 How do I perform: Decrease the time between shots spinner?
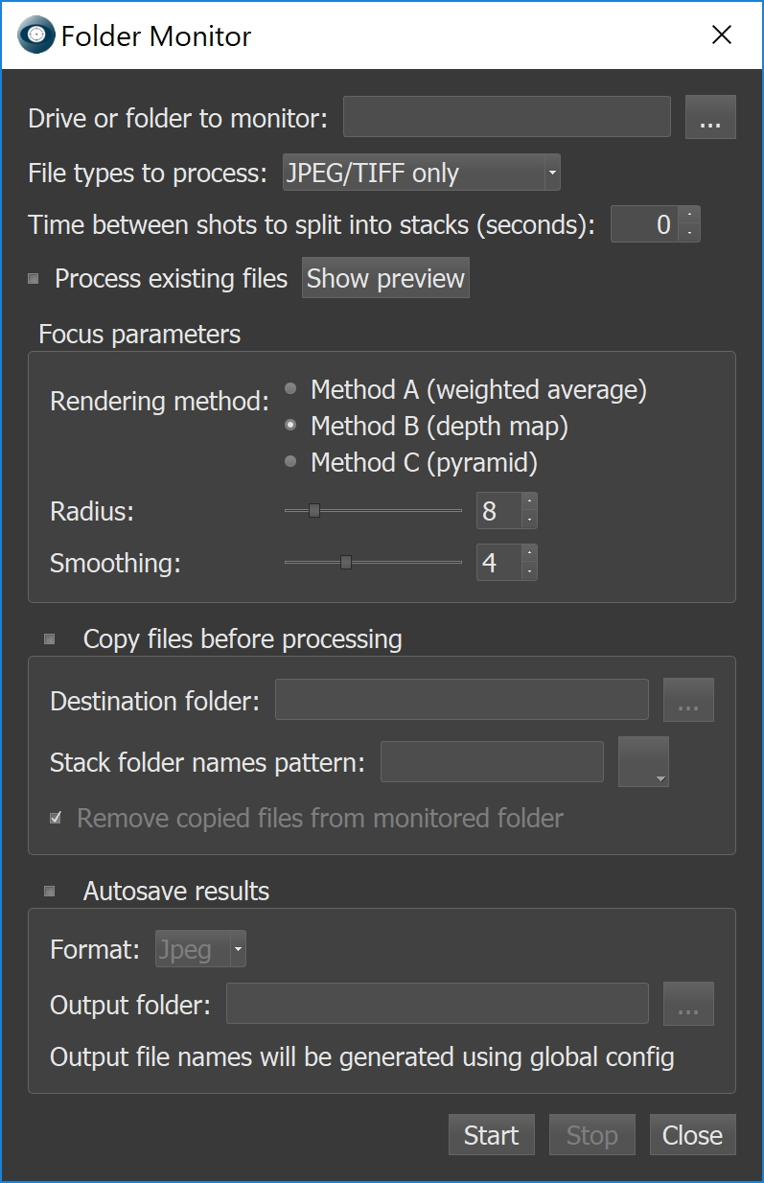click(689, 233)
